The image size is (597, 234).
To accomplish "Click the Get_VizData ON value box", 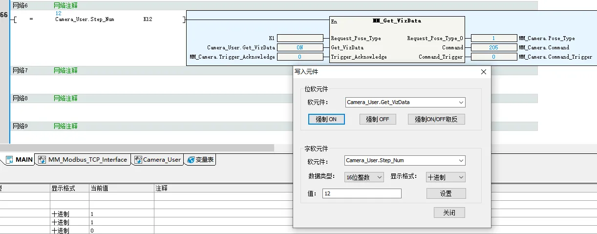I will click(x=300, y=47).
